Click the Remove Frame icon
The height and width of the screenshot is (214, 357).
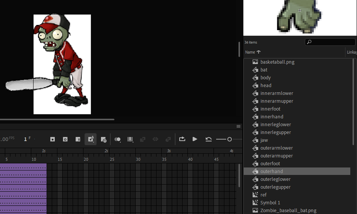(104, 139)
